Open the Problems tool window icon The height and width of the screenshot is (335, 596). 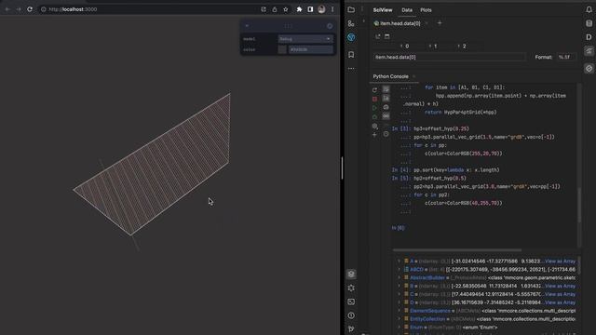click(x=351, y=315)
